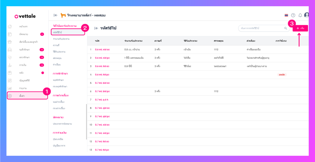Collapse sidebar using top header arrow
Viewport: 315px width, 162px height.
(x=56, y=15)
